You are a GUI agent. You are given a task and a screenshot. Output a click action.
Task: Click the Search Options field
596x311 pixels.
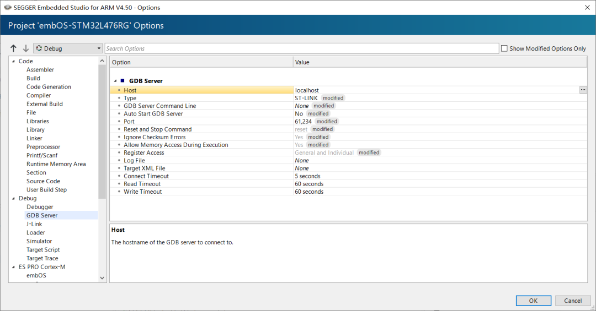point(302,48)
